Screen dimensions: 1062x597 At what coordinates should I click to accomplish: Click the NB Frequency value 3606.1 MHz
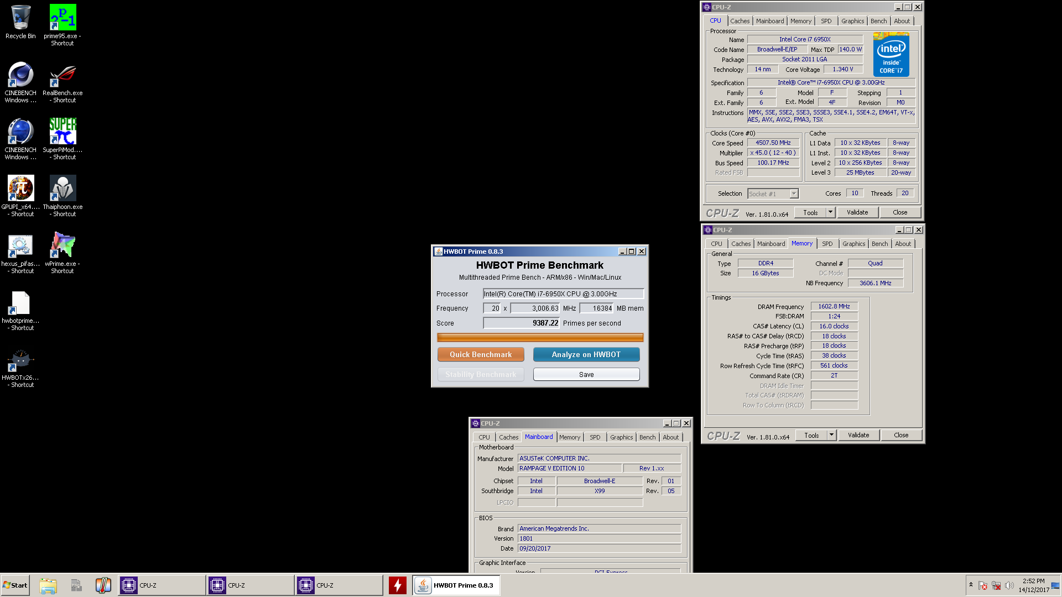pos(875,283)
